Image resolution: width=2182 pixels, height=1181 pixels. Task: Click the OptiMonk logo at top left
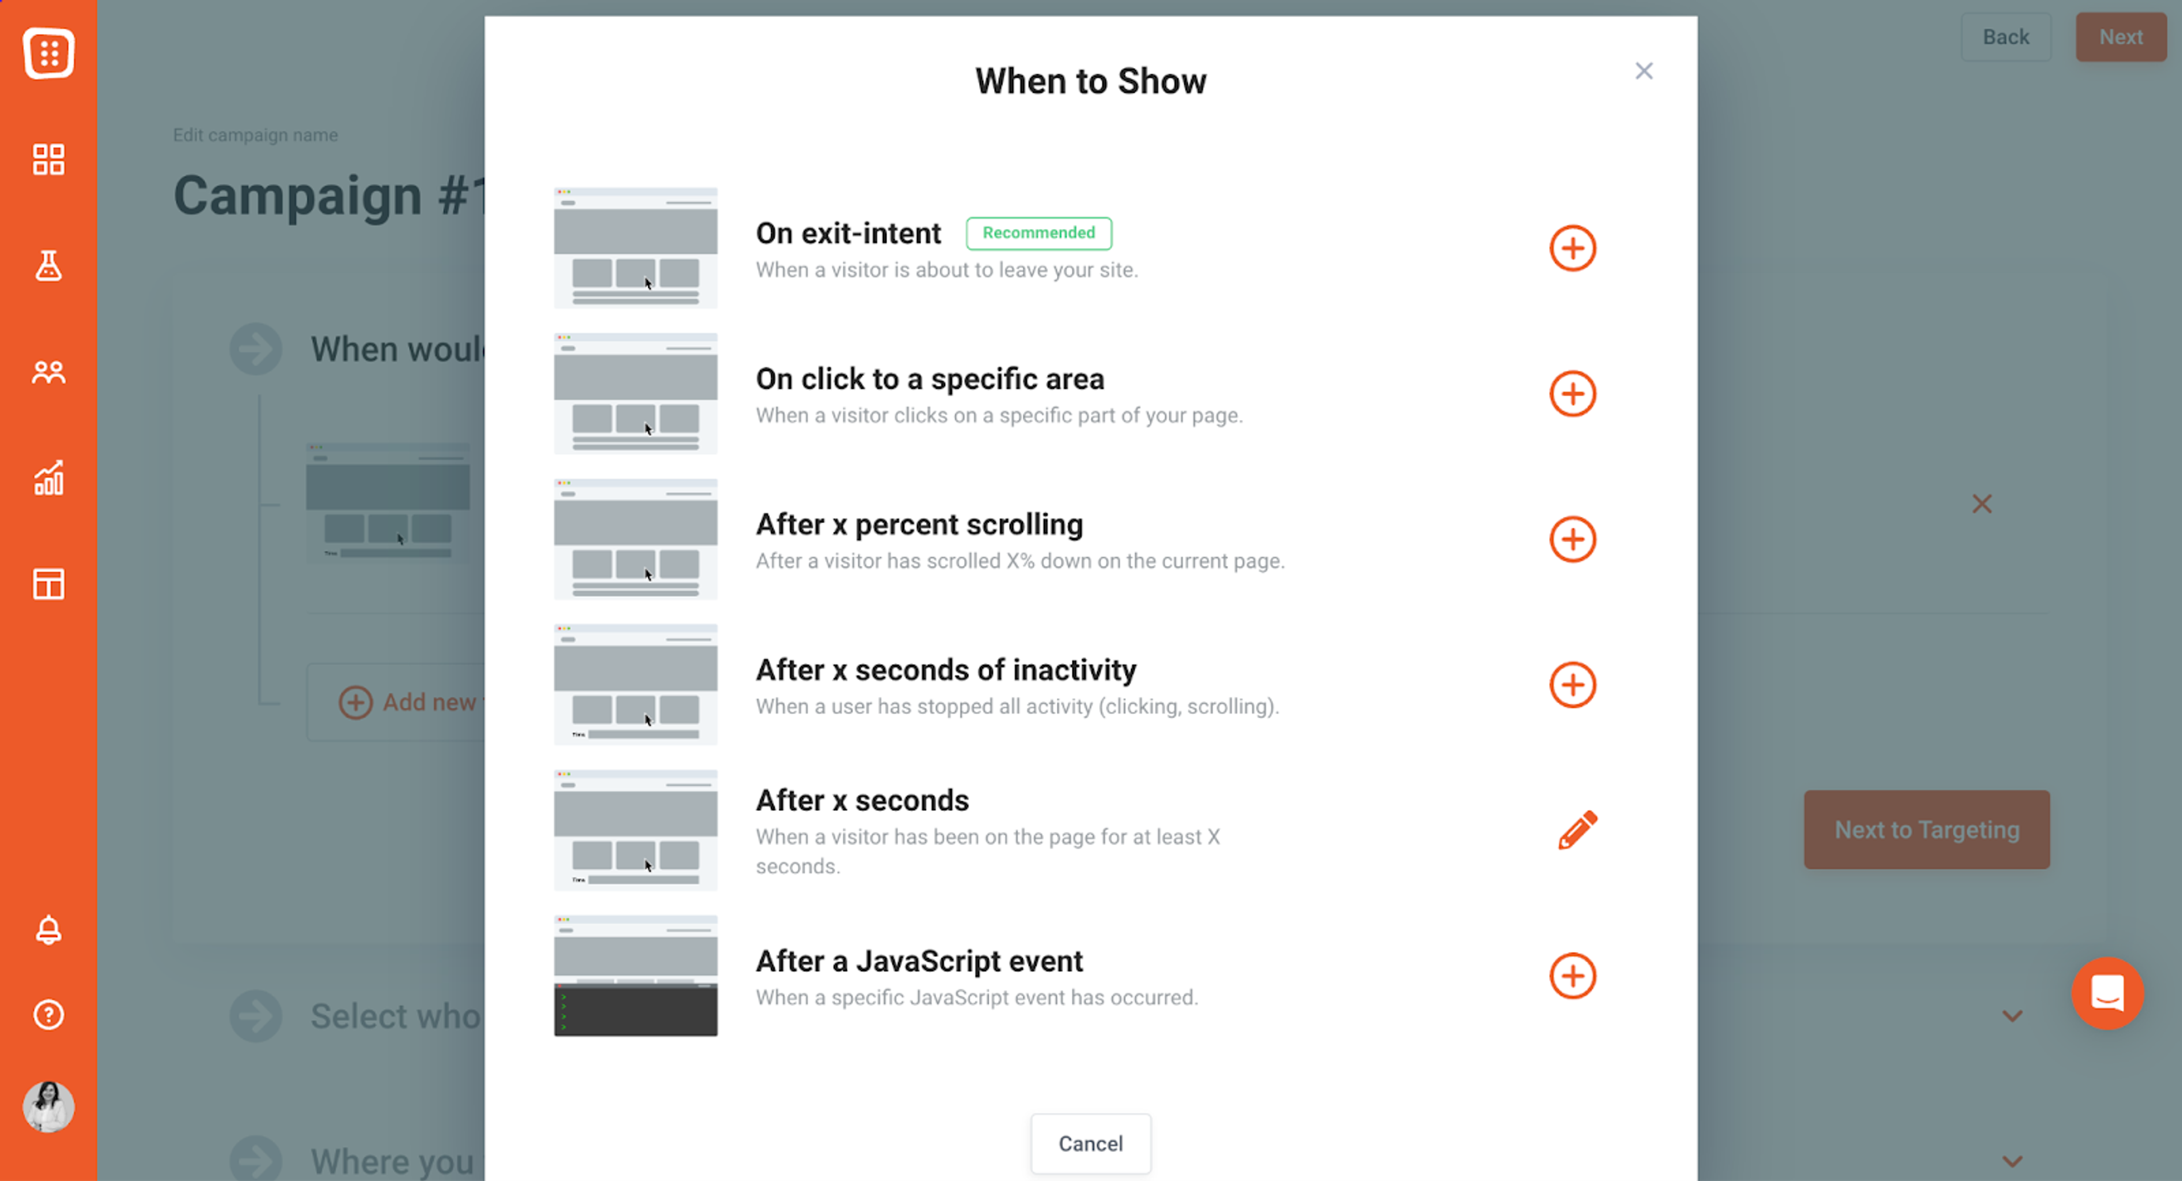(48, 52)
